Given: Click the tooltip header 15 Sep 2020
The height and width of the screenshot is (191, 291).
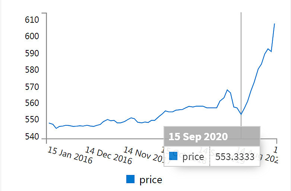Looking at the screenshot, I should point(198,136).
